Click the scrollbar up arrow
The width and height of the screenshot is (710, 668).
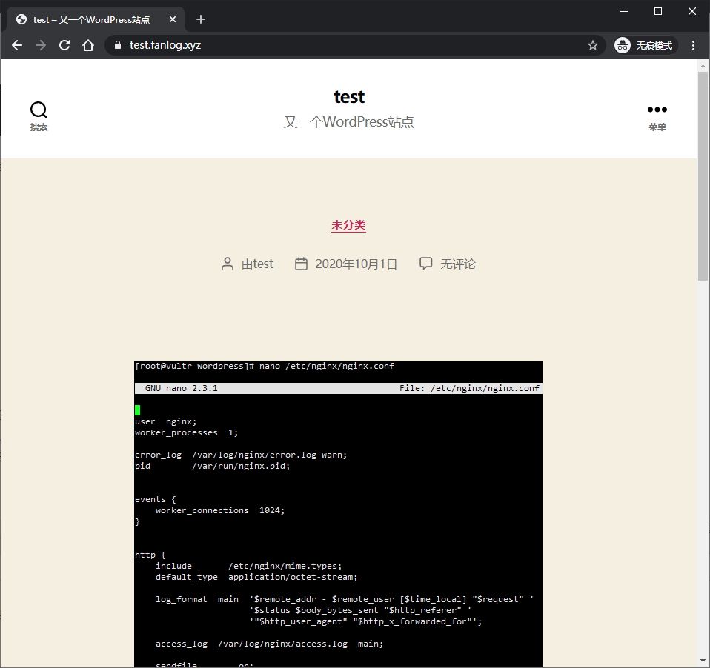(x=703, y=66)
